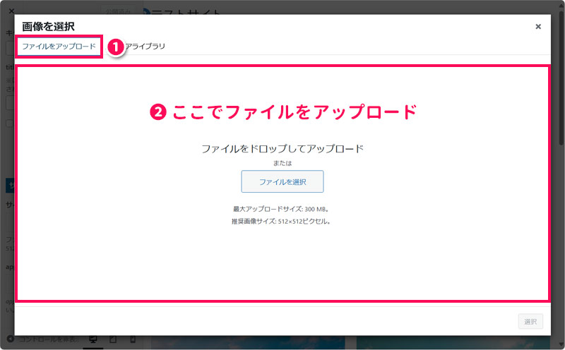565x350 pixels.
Task: Switch to the ファイルをアップロード tab
Action: point(59,47)
